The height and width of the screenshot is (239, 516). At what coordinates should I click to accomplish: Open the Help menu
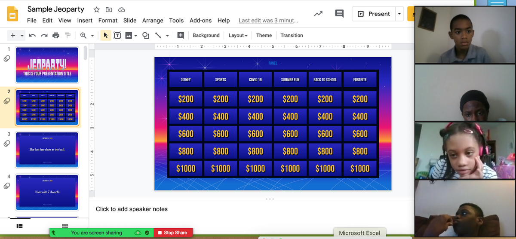[x=224, y=20]
